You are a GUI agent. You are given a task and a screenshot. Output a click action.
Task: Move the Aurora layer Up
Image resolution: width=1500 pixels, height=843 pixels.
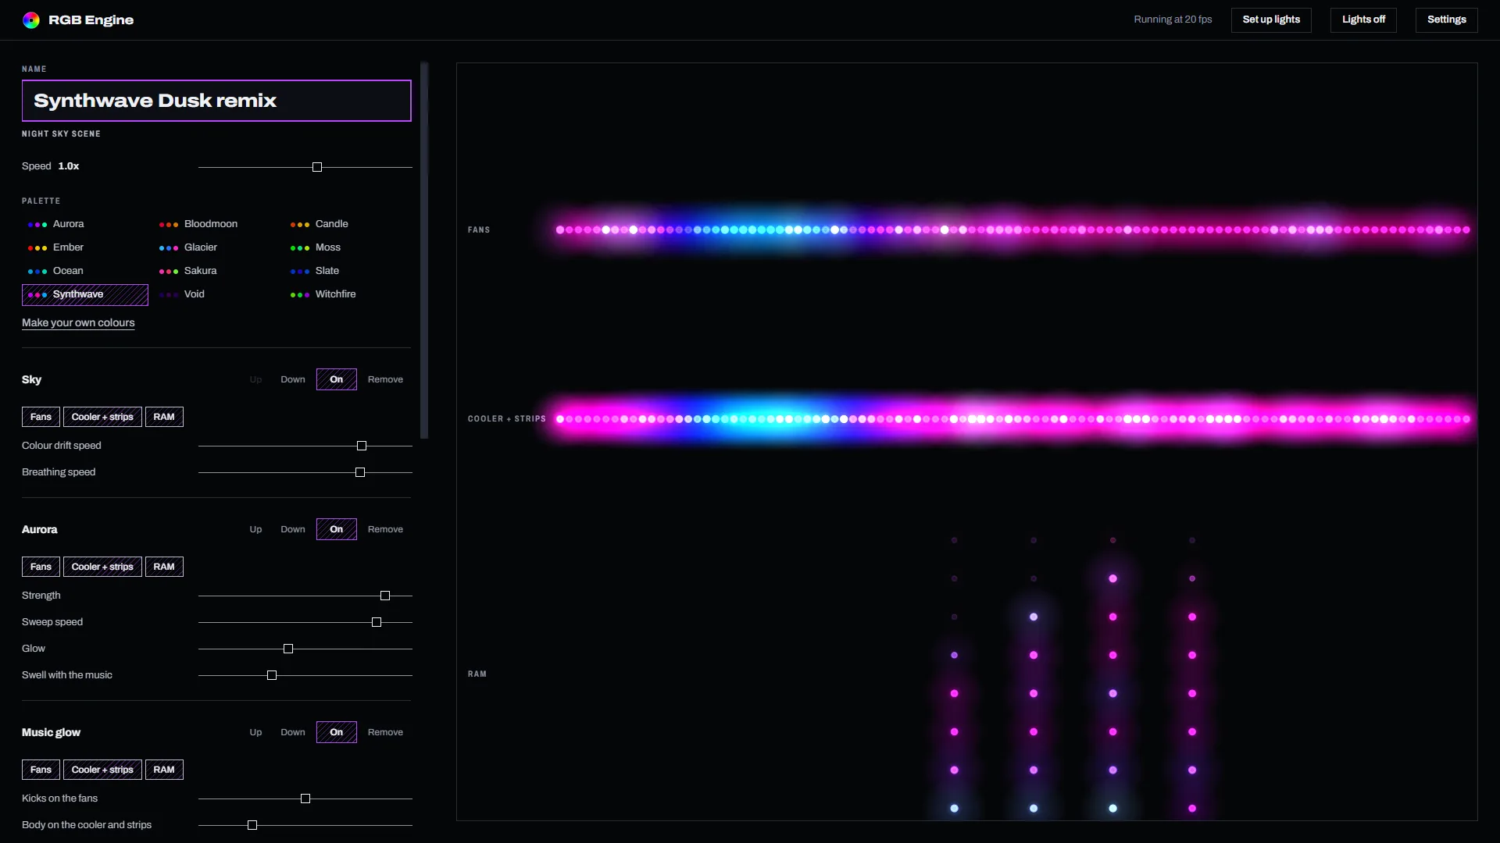(255, 529)
